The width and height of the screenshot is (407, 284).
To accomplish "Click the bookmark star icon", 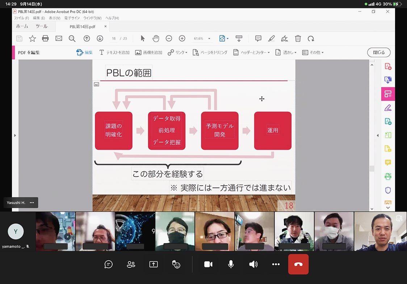I will [x=32, y=38].
